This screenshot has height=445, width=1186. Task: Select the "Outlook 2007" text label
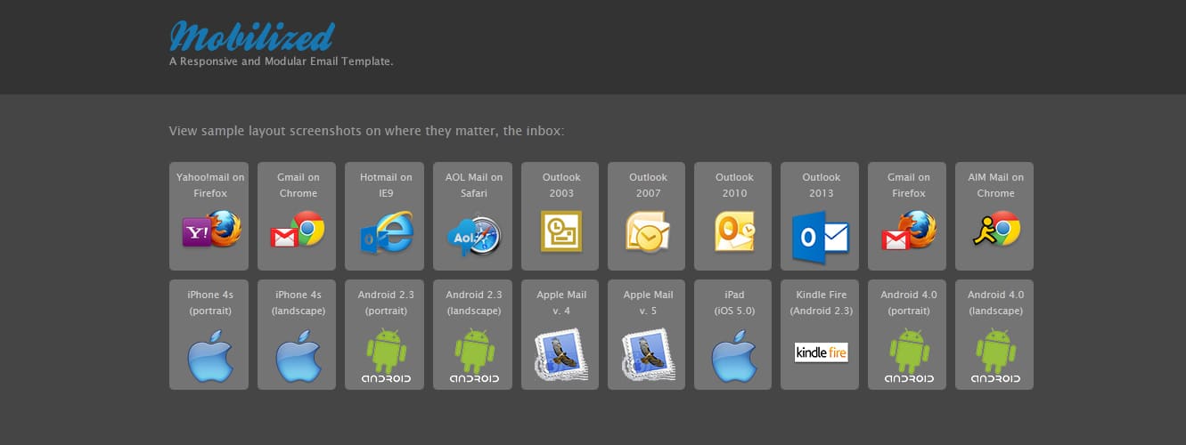coord(648,185)
